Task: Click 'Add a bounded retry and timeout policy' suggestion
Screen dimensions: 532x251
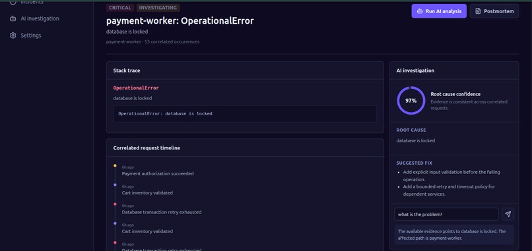Action: [449, 190]
